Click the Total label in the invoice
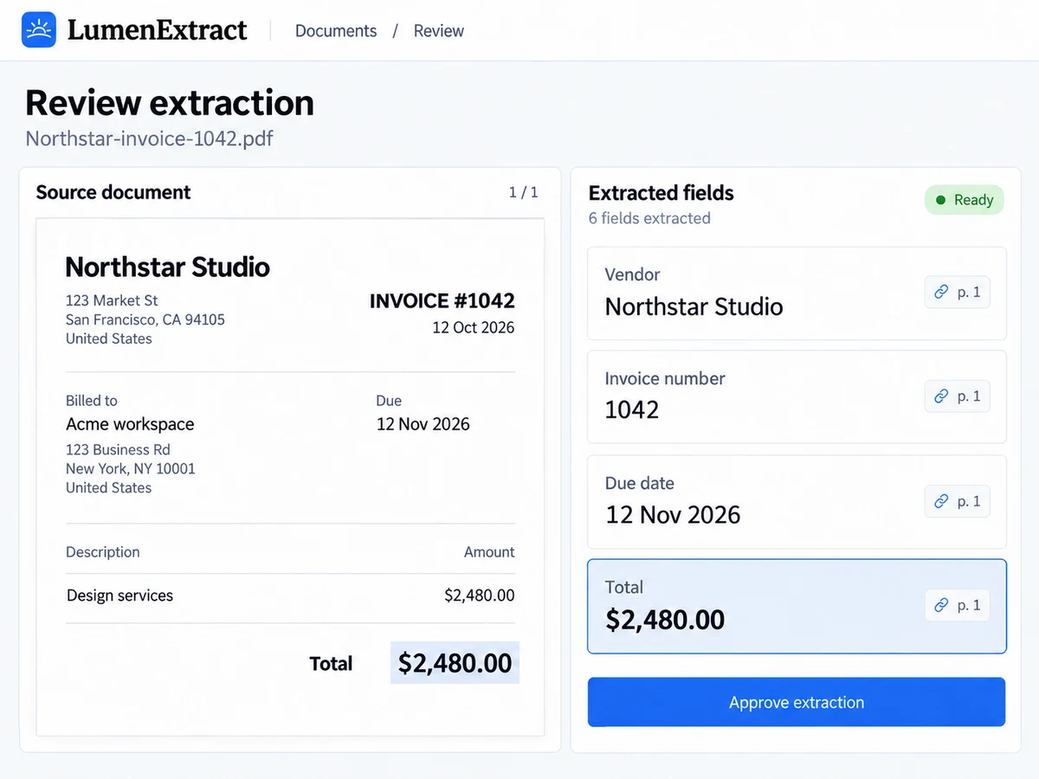This screenshot has width=1039, height=779. 332,664
